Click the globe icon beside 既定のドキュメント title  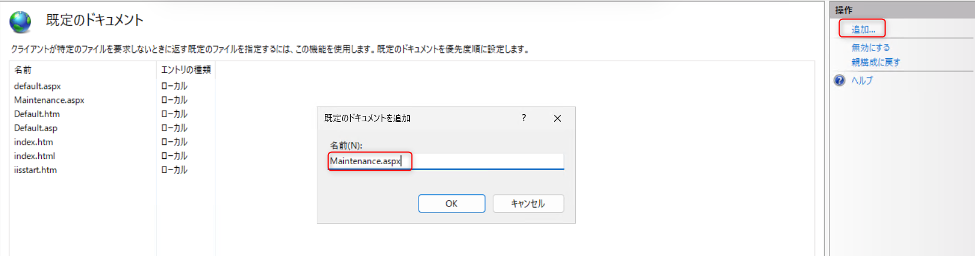[20, 22]
